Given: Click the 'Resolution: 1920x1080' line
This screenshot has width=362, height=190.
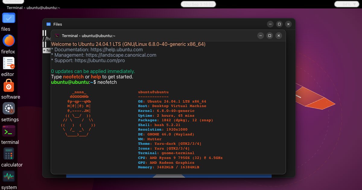Looking at the screenshot, I should (163, 130).
